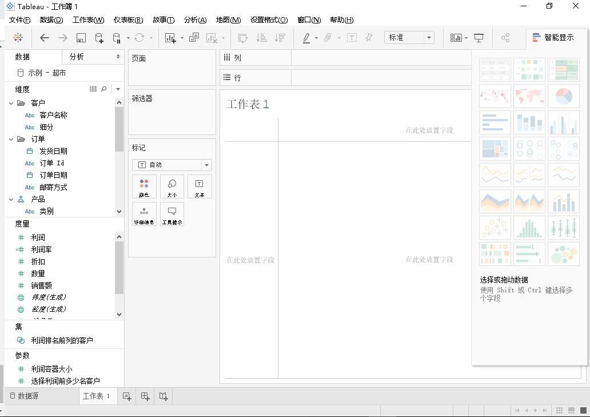
Task: Toggle the Show Me panel
Action: [x=553, y=37]
